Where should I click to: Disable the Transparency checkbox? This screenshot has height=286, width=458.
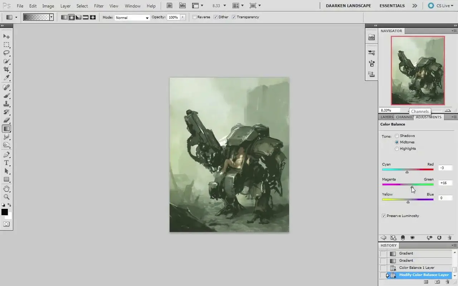(x=234, y=17)
